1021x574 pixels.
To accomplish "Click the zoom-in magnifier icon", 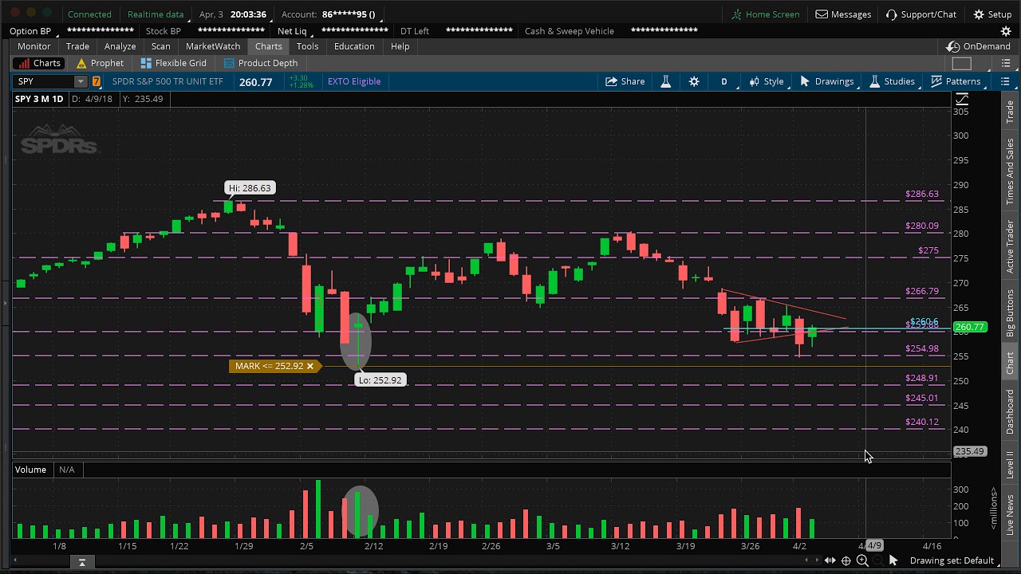I will pos(862,560).
